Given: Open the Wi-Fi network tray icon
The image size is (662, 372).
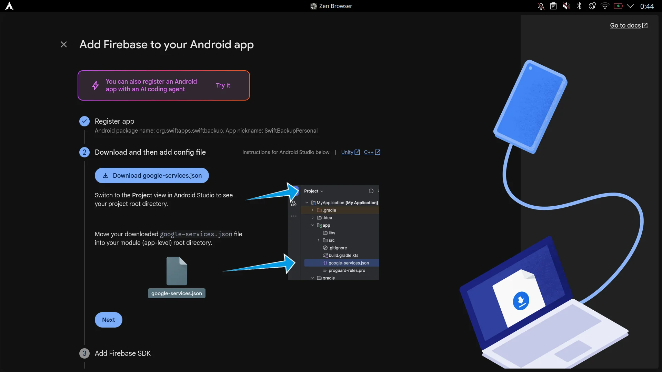Looking at the screenshot, I should coord(605,6).
